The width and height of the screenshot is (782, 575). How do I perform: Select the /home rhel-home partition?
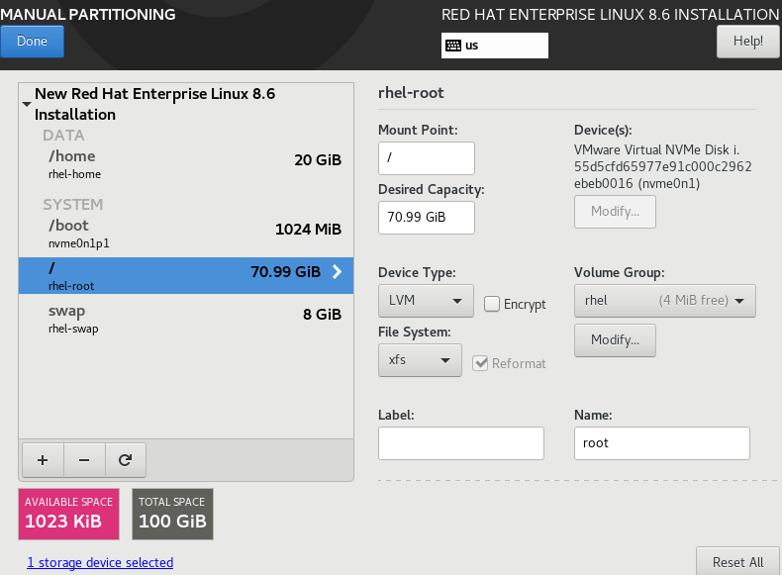coord(186,164)
